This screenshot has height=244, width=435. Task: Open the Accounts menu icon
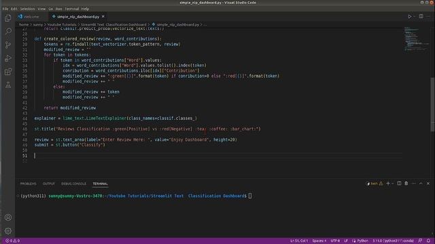coord(8,218)
